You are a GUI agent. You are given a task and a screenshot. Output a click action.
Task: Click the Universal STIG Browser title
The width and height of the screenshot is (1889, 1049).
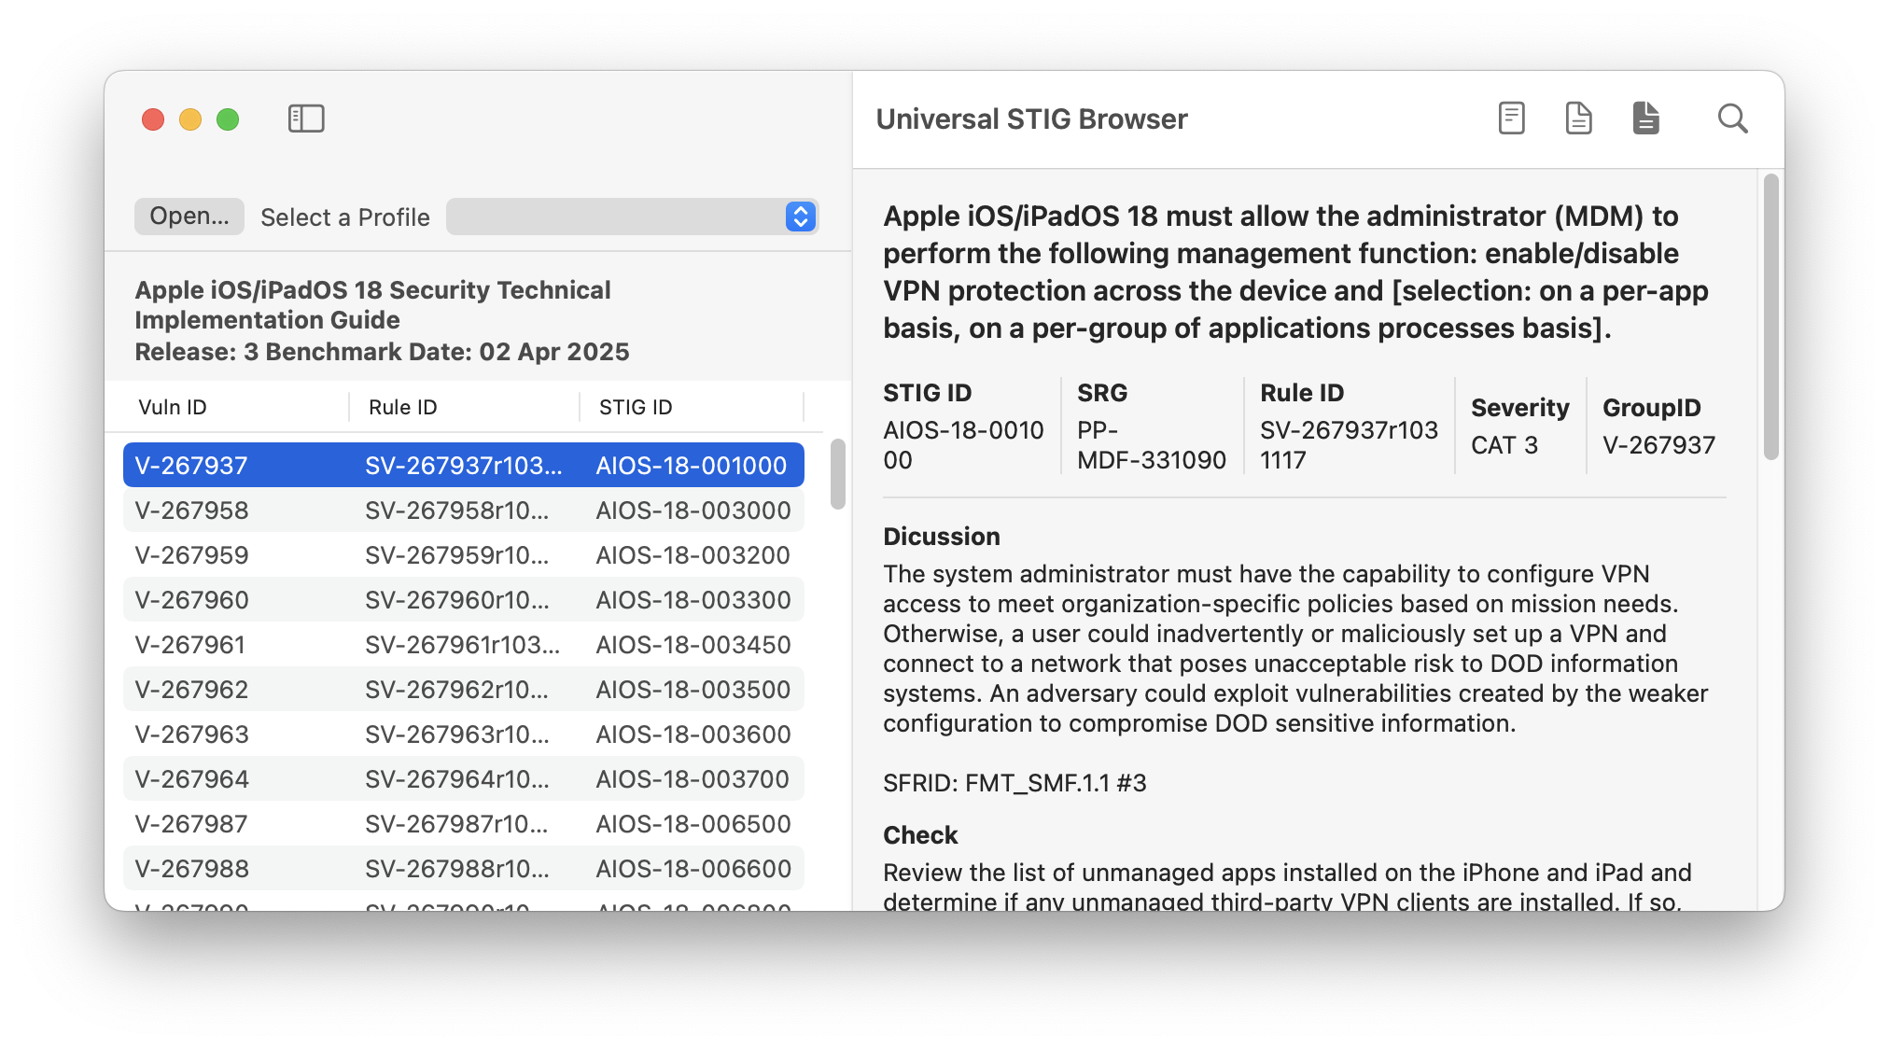point(1031,119)
